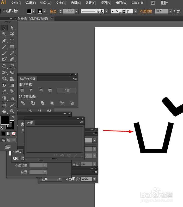183x207 pixels.
Task: Open variable width profile dropdown 等比
Action: coord(107,11)
